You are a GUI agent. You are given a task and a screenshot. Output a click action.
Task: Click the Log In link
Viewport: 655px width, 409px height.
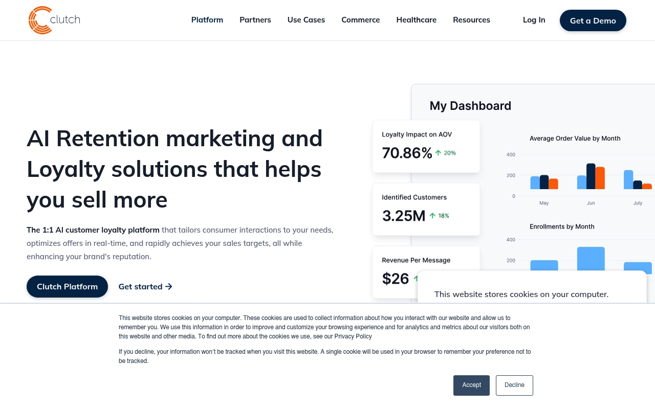click(x=534, y=20)
